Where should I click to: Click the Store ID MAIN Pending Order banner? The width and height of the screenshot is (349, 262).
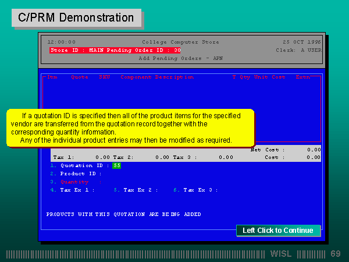[115, 50]
